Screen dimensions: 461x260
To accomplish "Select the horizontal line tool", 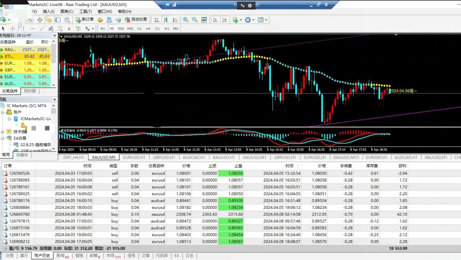I will [x=32, y=29].
